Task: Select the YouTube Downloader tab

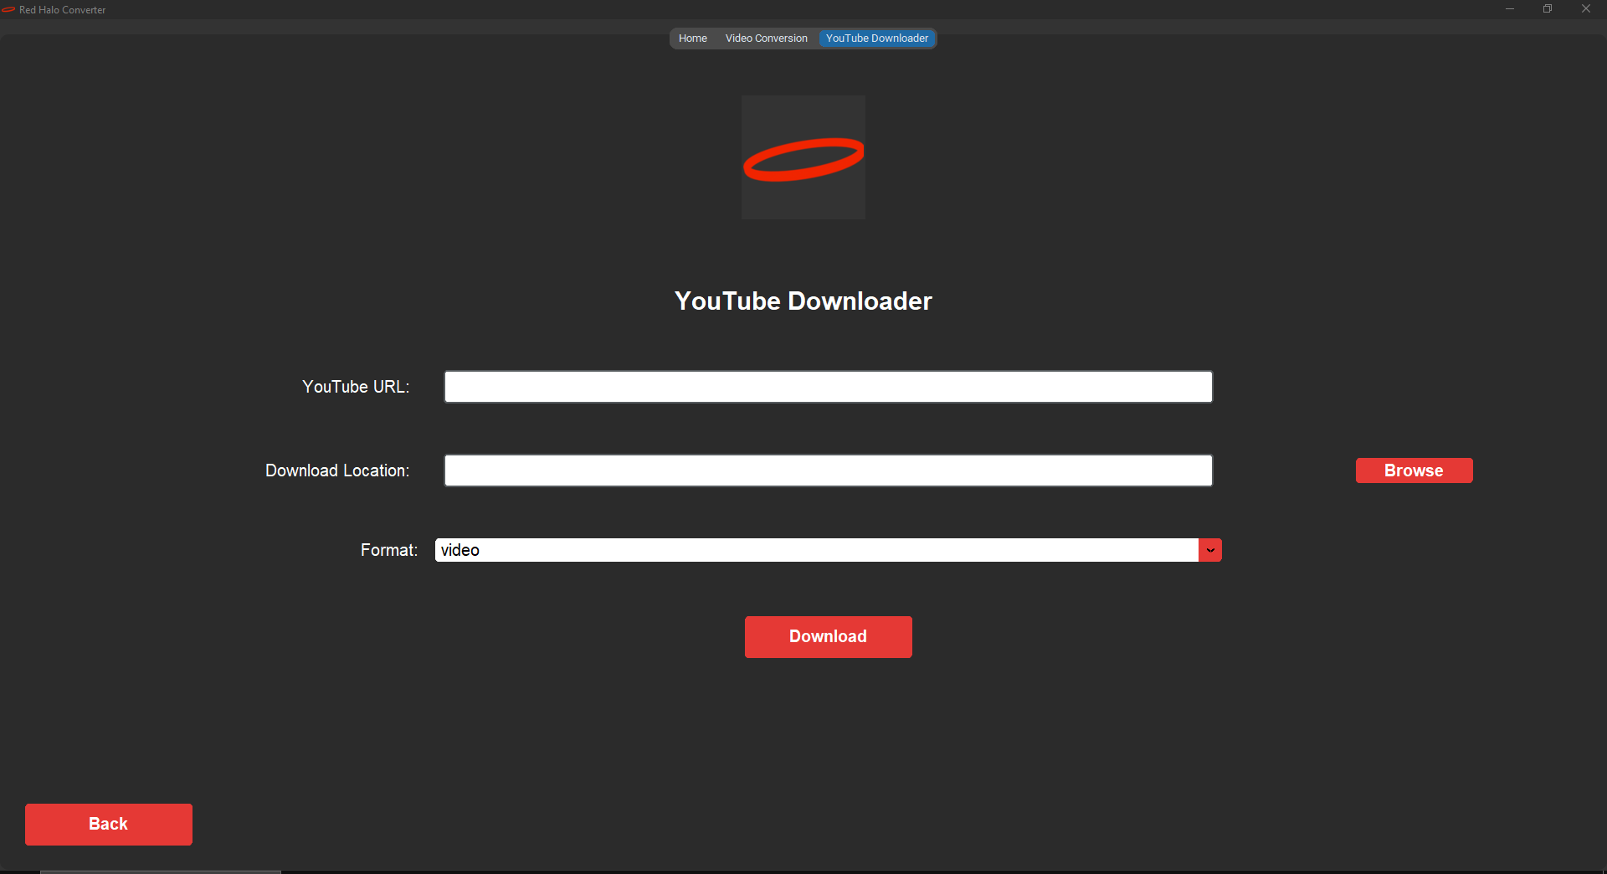Action: [876, 39]
